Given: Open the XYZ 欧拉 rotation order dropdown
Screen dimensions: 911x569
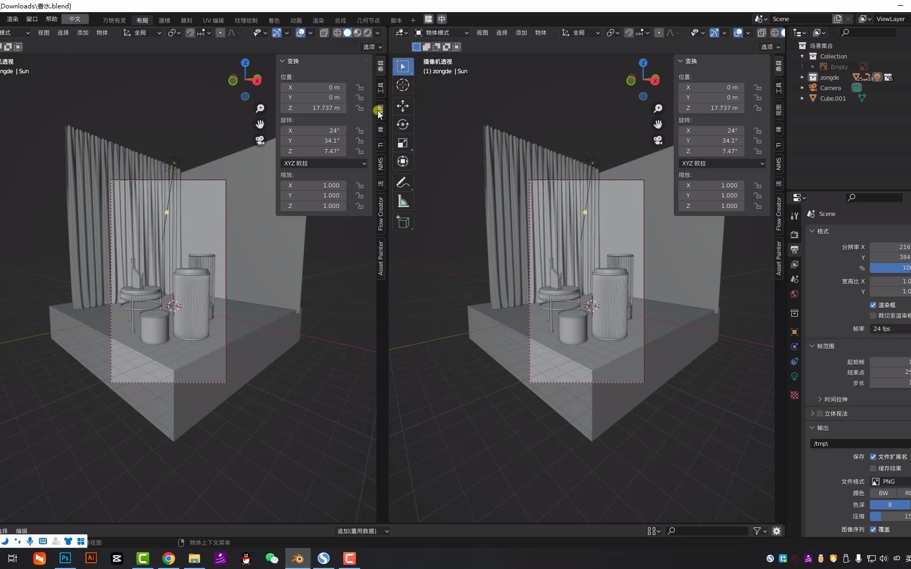Looking at the screenshot, I should 324,163.
